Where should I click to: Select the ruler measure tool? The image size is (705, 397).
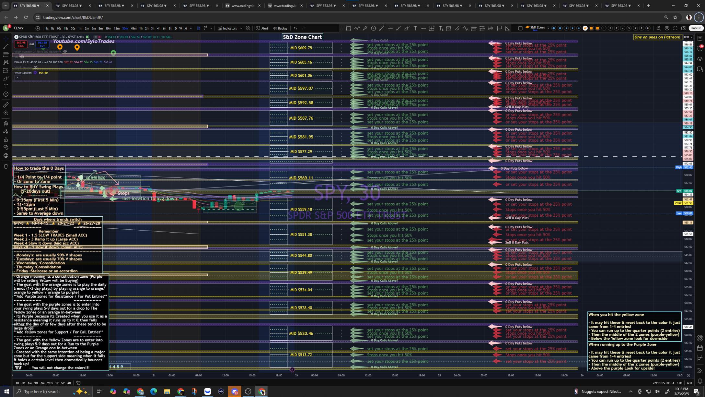click(6, 105)
